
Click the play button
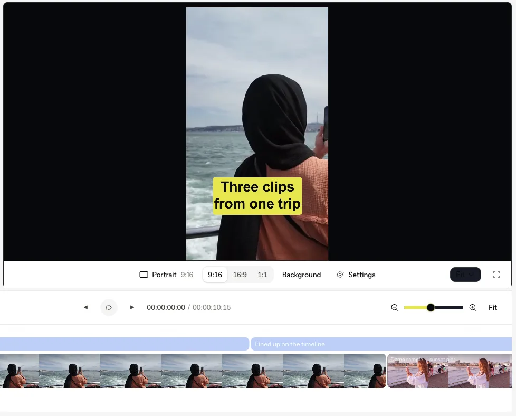click(109, 307)
